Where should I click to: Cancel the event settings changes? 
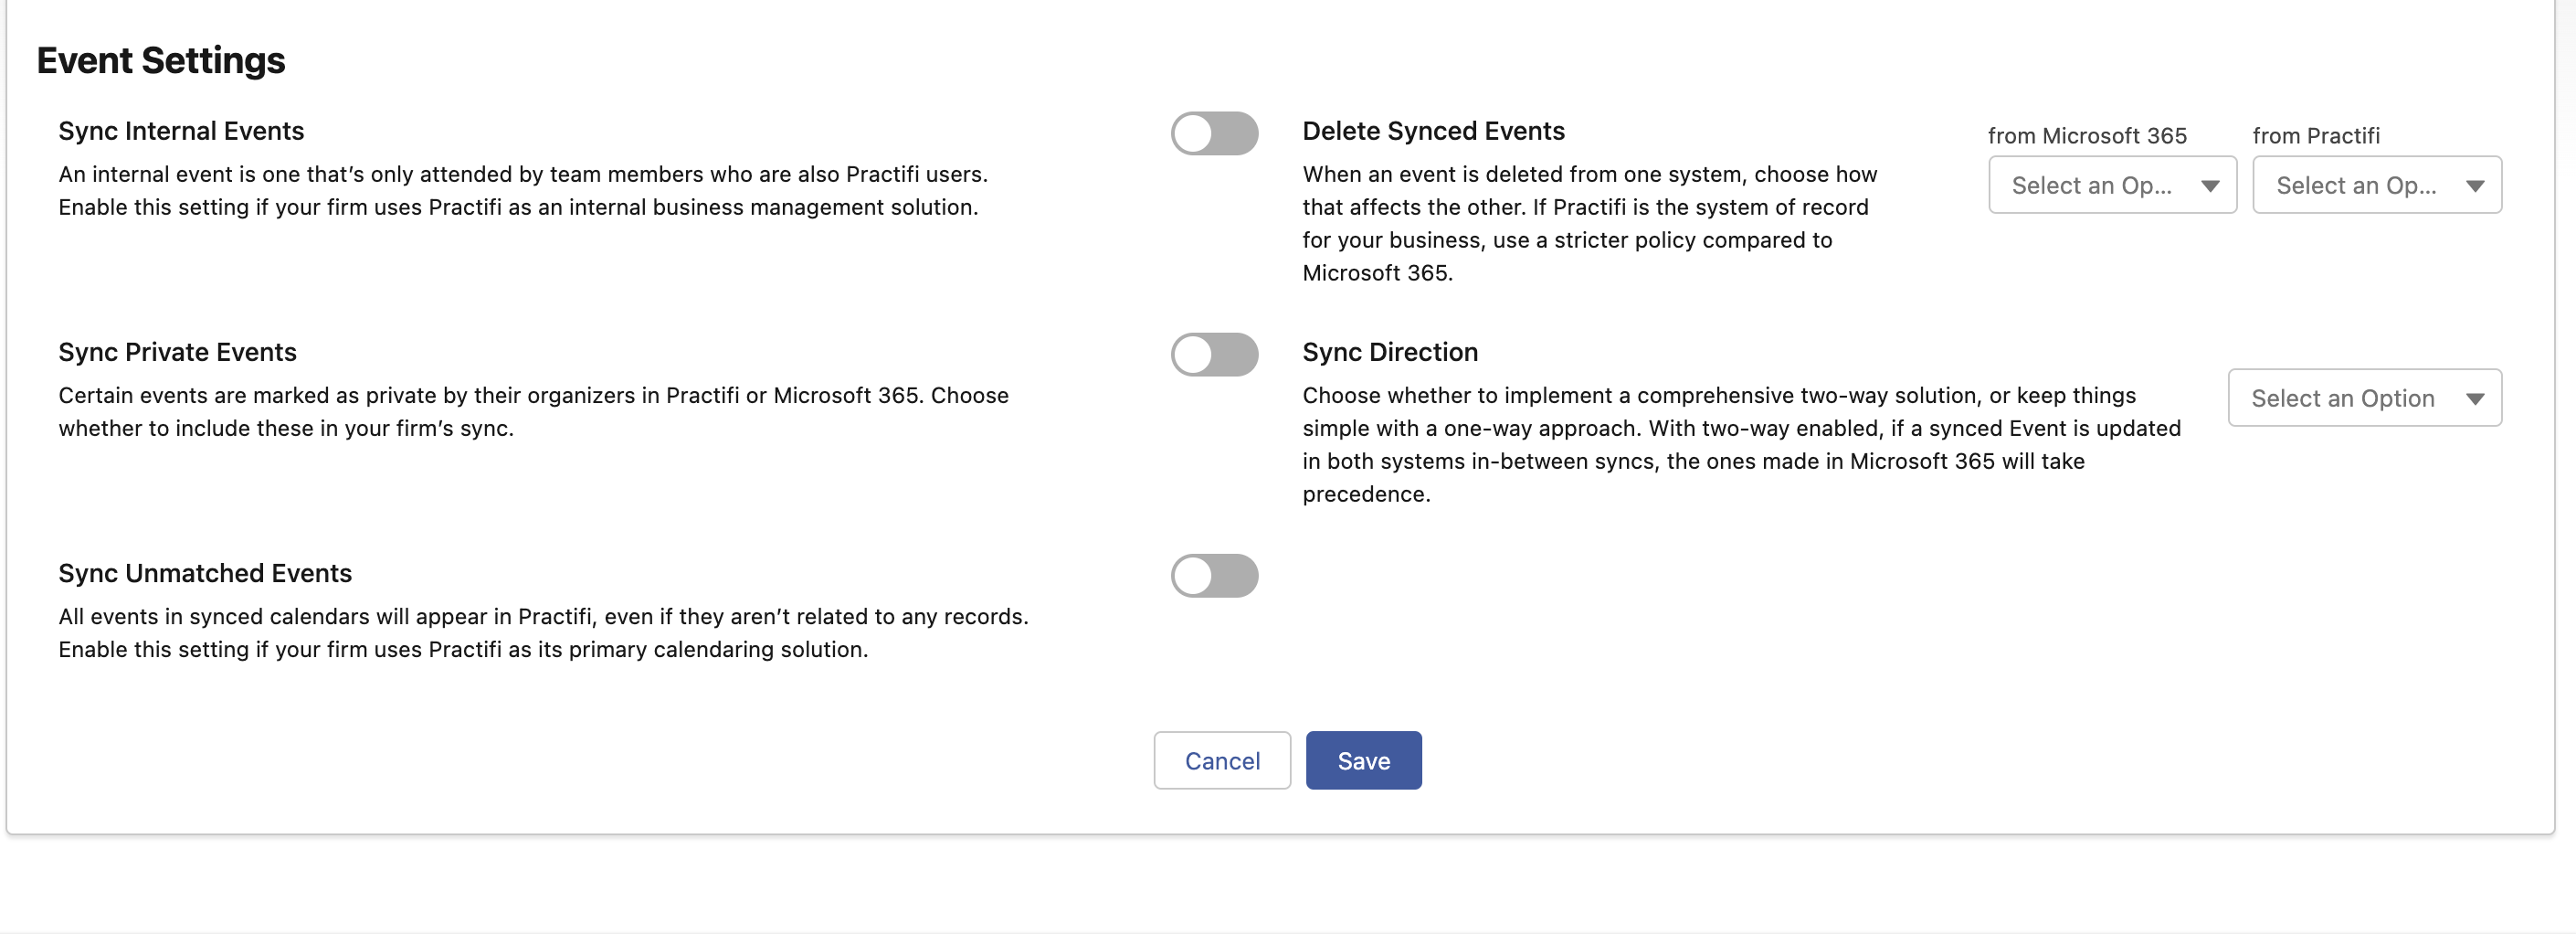(1222, 760)
